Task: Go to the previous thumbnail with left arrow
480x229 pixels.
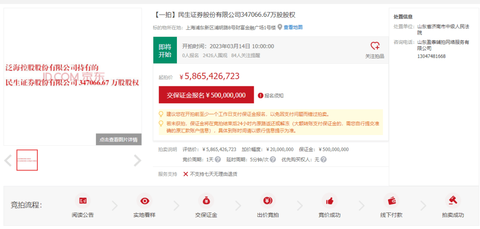Action: pyautogui.click(x=8, y=160)
